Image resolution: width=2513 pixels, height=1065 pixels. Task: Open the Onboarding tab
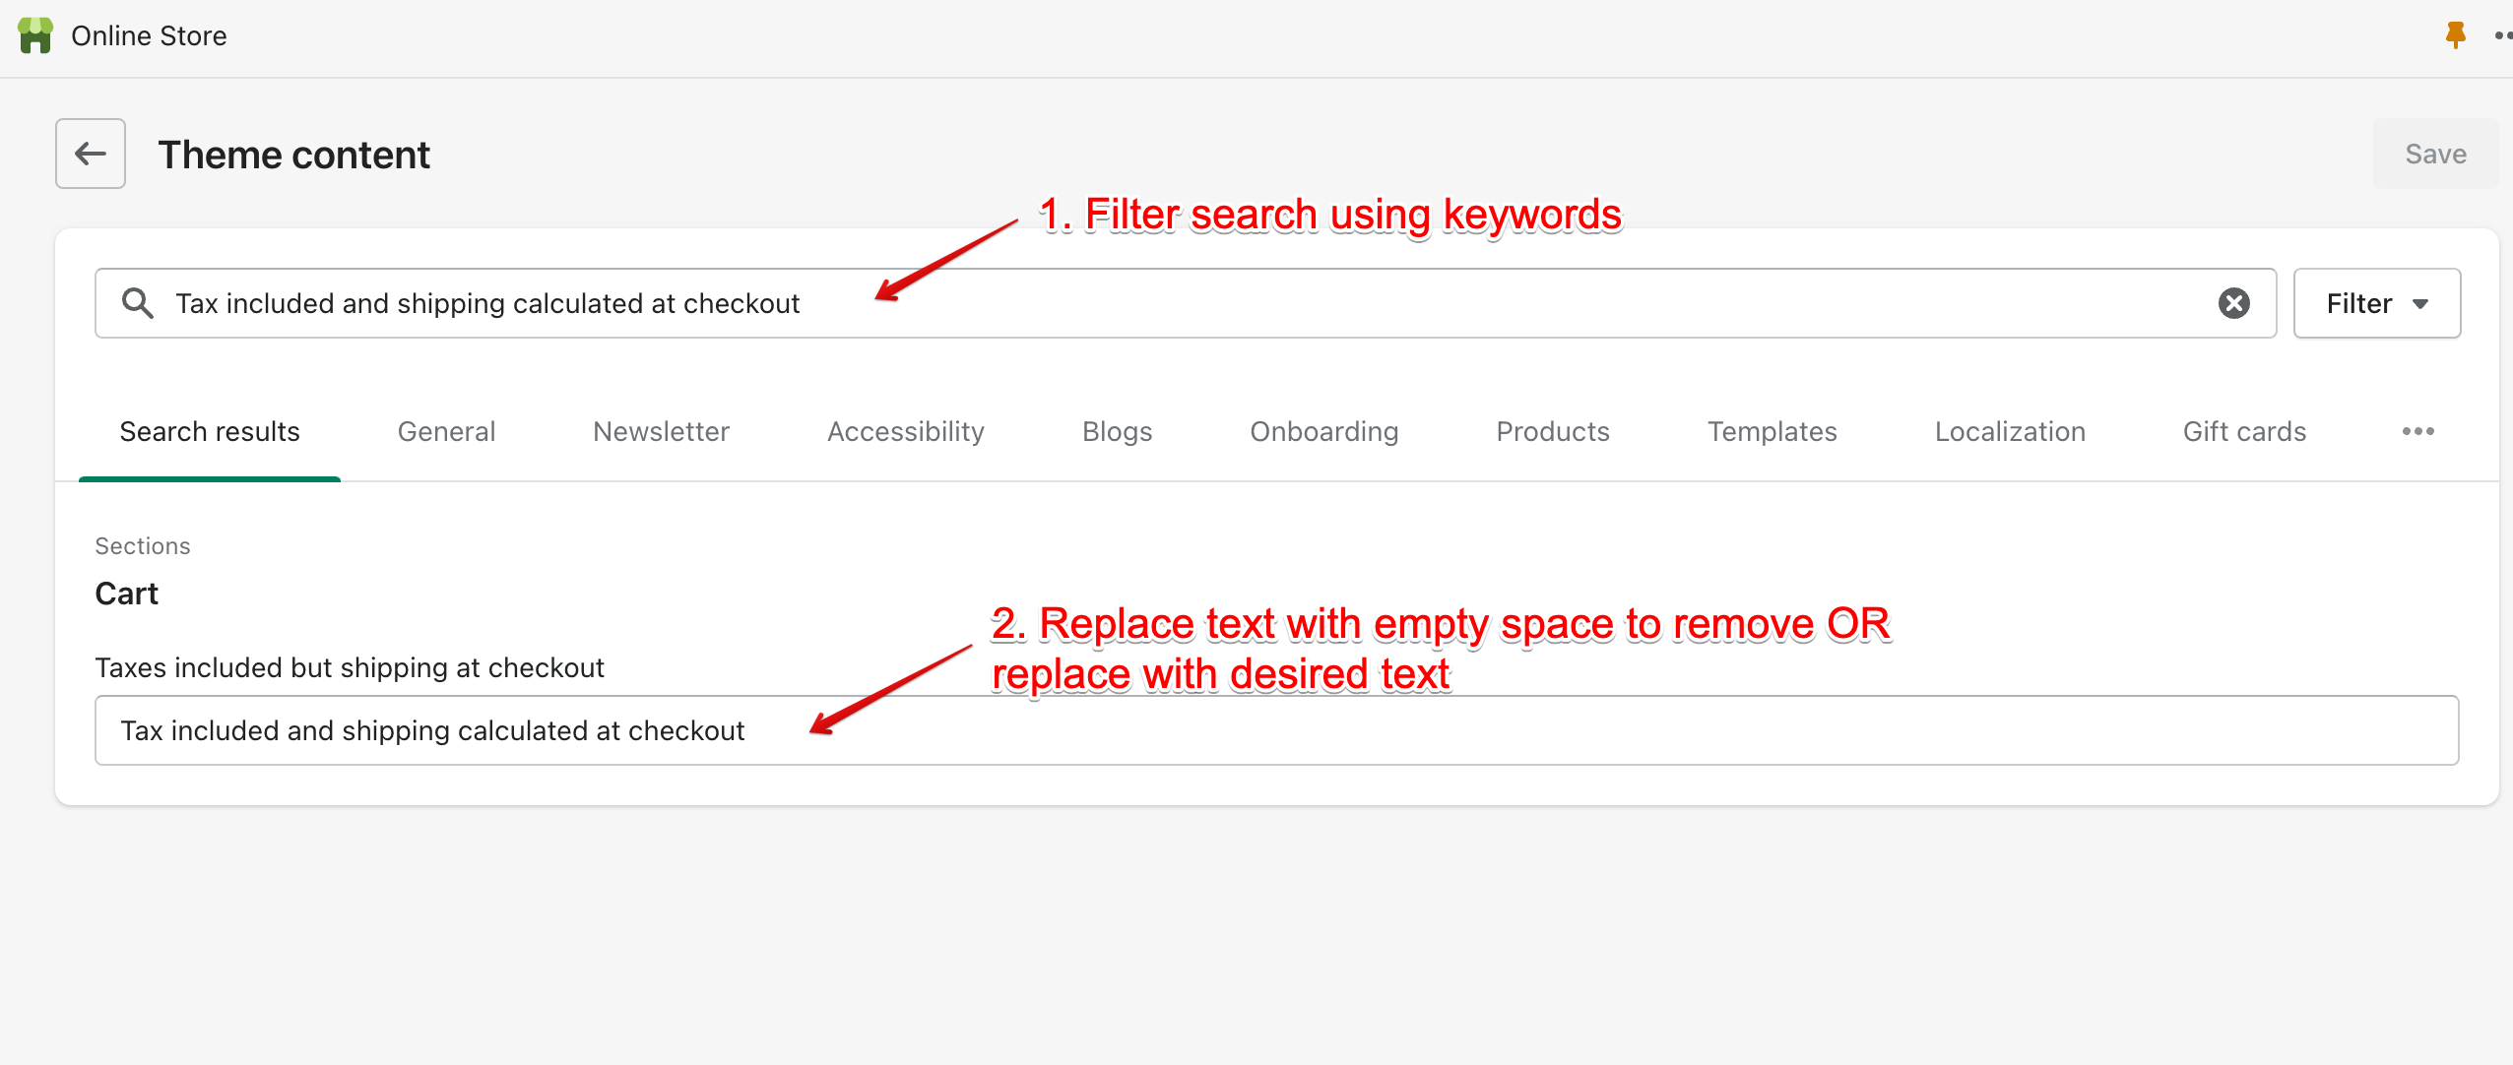click(x=1323, y=431)
